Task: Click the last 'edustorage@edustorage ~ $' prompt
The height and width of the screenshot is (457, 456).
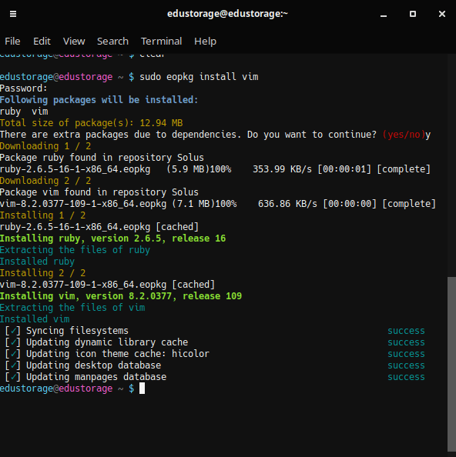Action: coord(67,389)
